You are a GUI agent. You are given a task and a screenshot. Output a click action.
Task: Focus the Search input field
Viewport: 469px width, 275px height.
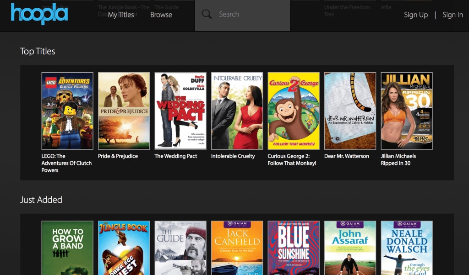[242, 16]
